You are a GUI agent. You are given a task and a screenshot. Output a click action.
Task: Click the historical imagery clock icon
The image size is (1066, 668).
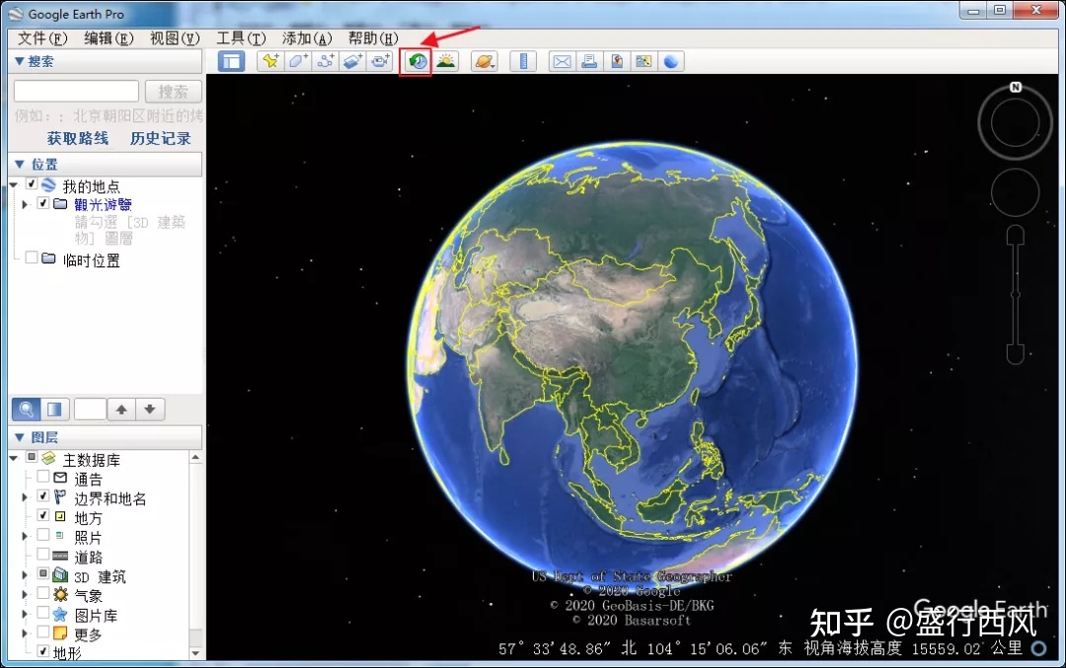coord(417,62)
